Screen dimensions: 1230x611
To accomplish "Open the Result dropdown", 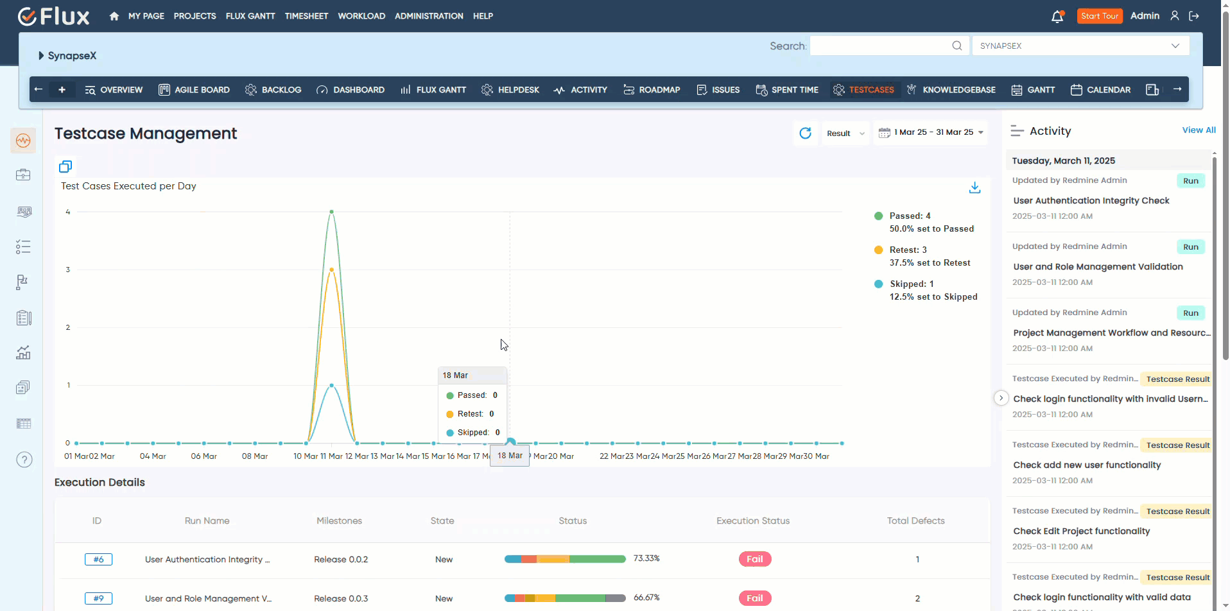I will pyautogui.click(x=845, y=133).
